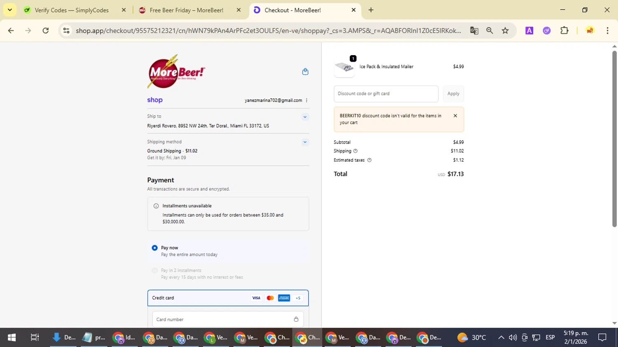Bookmark this page with the star

click(x=505, y=30)
